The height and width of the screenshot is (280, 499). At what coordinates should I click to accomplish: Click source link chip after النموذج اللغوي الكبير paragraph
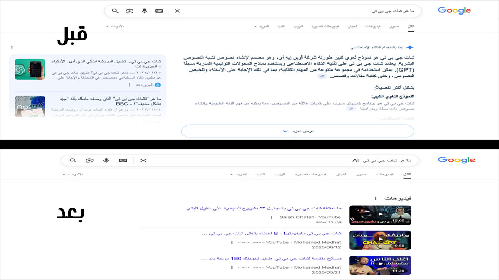click(x=351, y=109)
